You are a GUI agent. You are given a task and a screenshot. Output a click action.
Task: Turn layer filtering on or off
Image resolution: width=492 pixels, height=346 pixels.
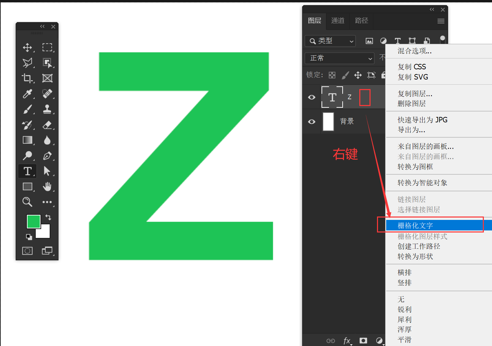coord(443,39)
